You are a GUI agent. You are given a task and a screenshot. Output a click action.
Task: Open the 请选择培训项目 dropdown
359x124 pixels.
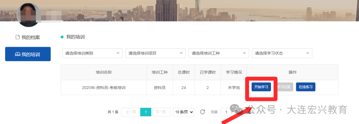[156, 53]
